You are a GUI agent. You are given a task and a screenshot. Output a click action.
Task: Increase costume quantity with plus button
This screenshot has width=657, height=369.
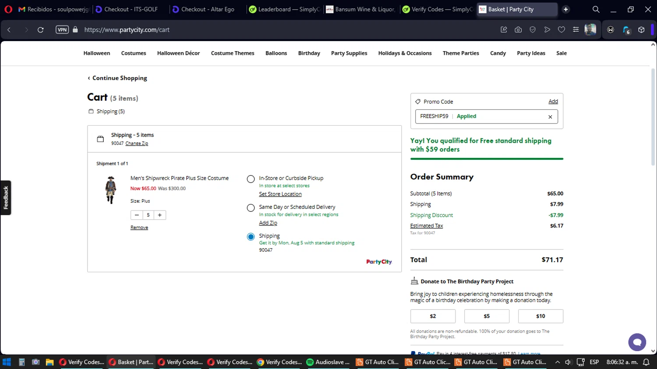coord(160,215)
